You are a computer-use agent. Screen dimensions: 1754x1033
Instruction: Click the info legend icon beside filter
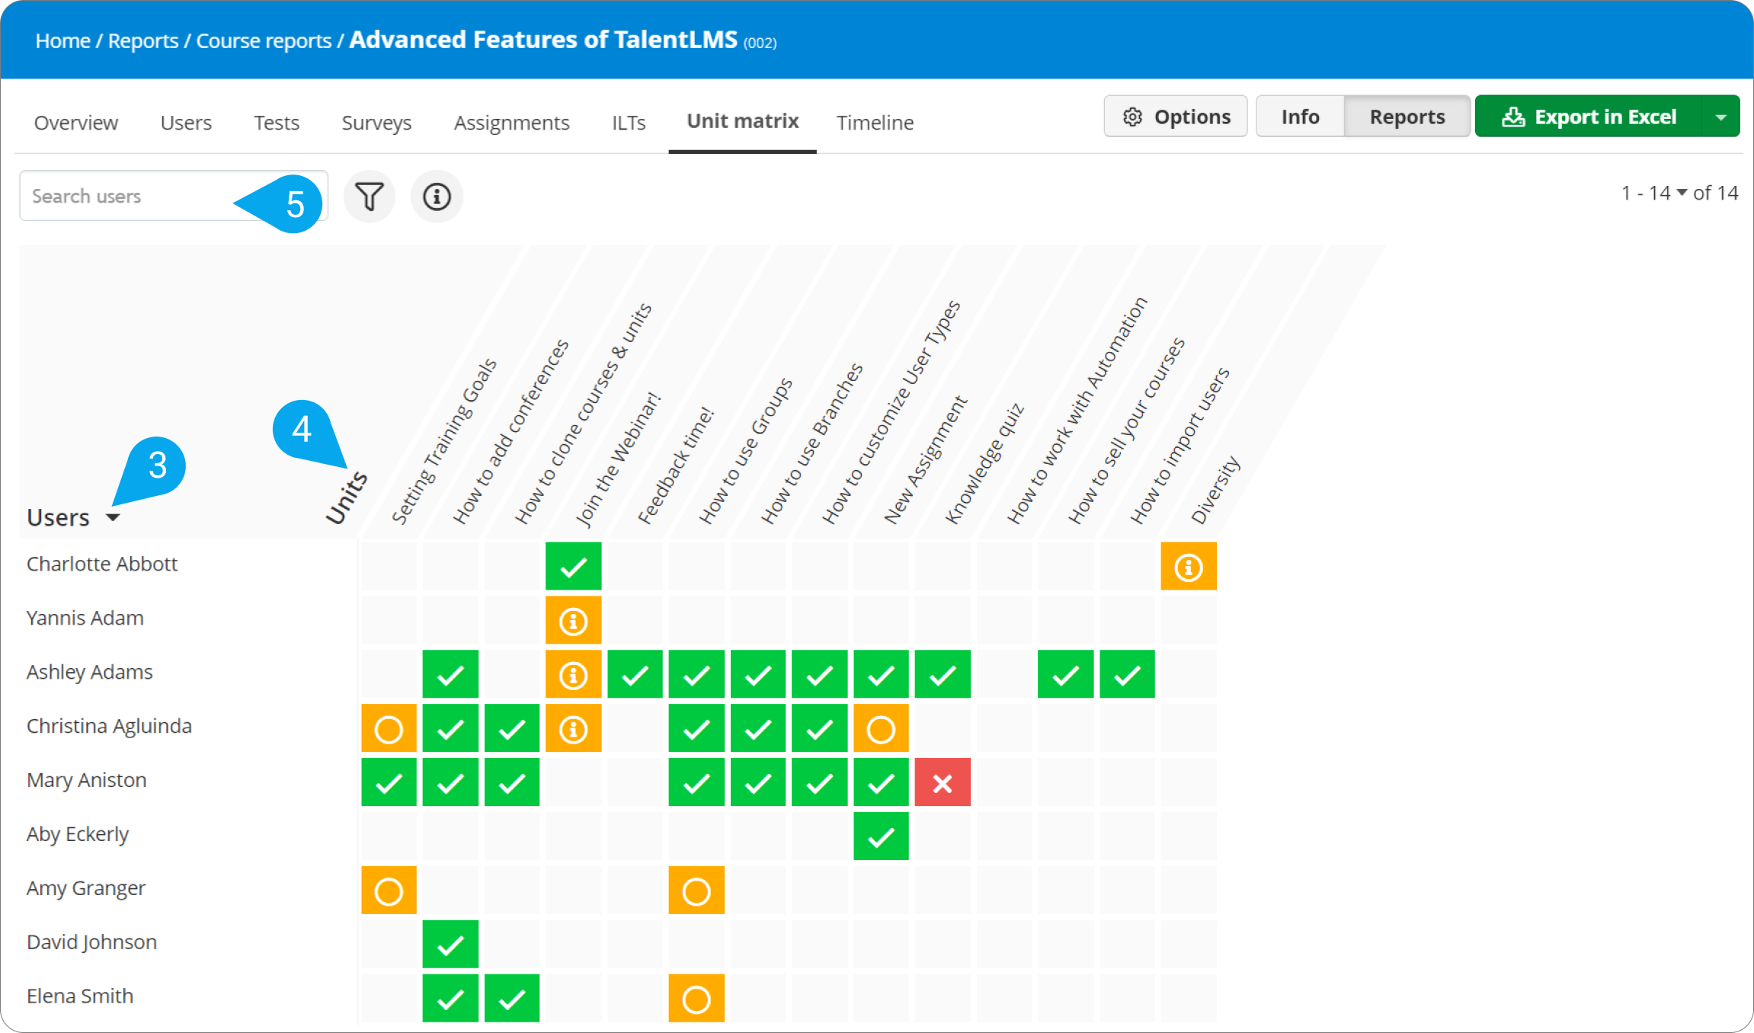pyautogui.click(x=437, y=197)
